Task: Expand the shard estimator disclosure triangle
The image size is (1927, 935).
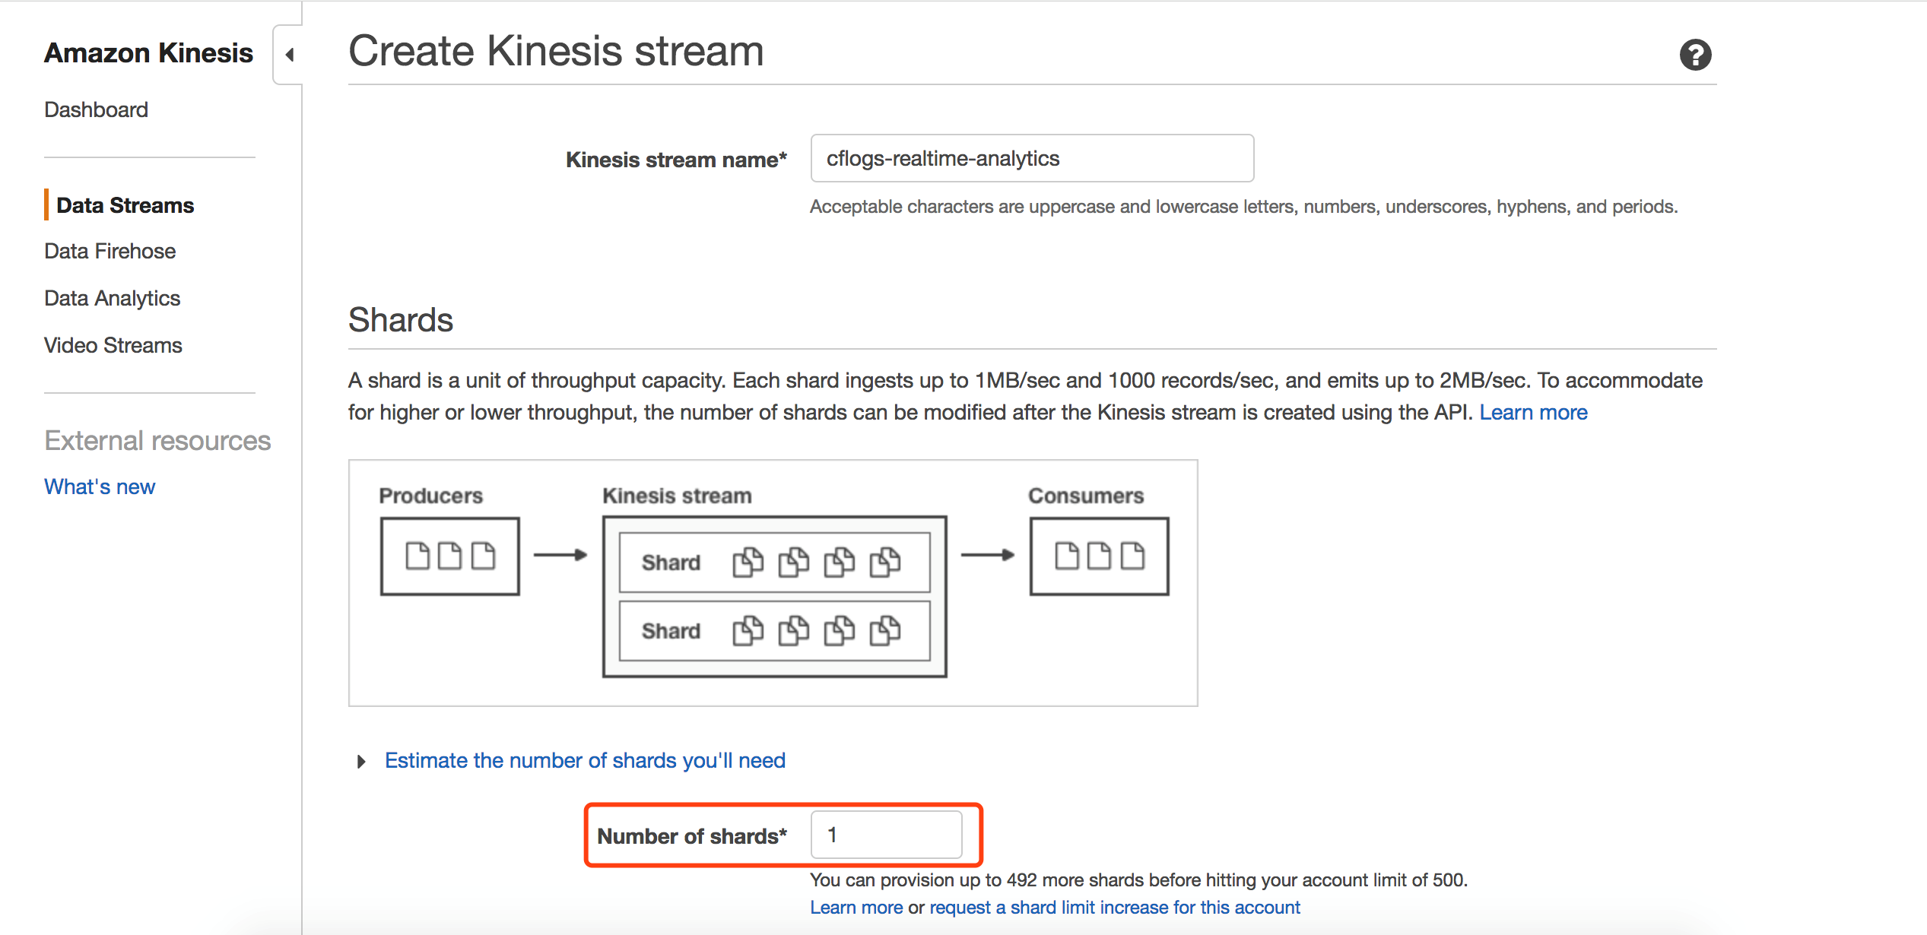Action: (x=361, y=761)
